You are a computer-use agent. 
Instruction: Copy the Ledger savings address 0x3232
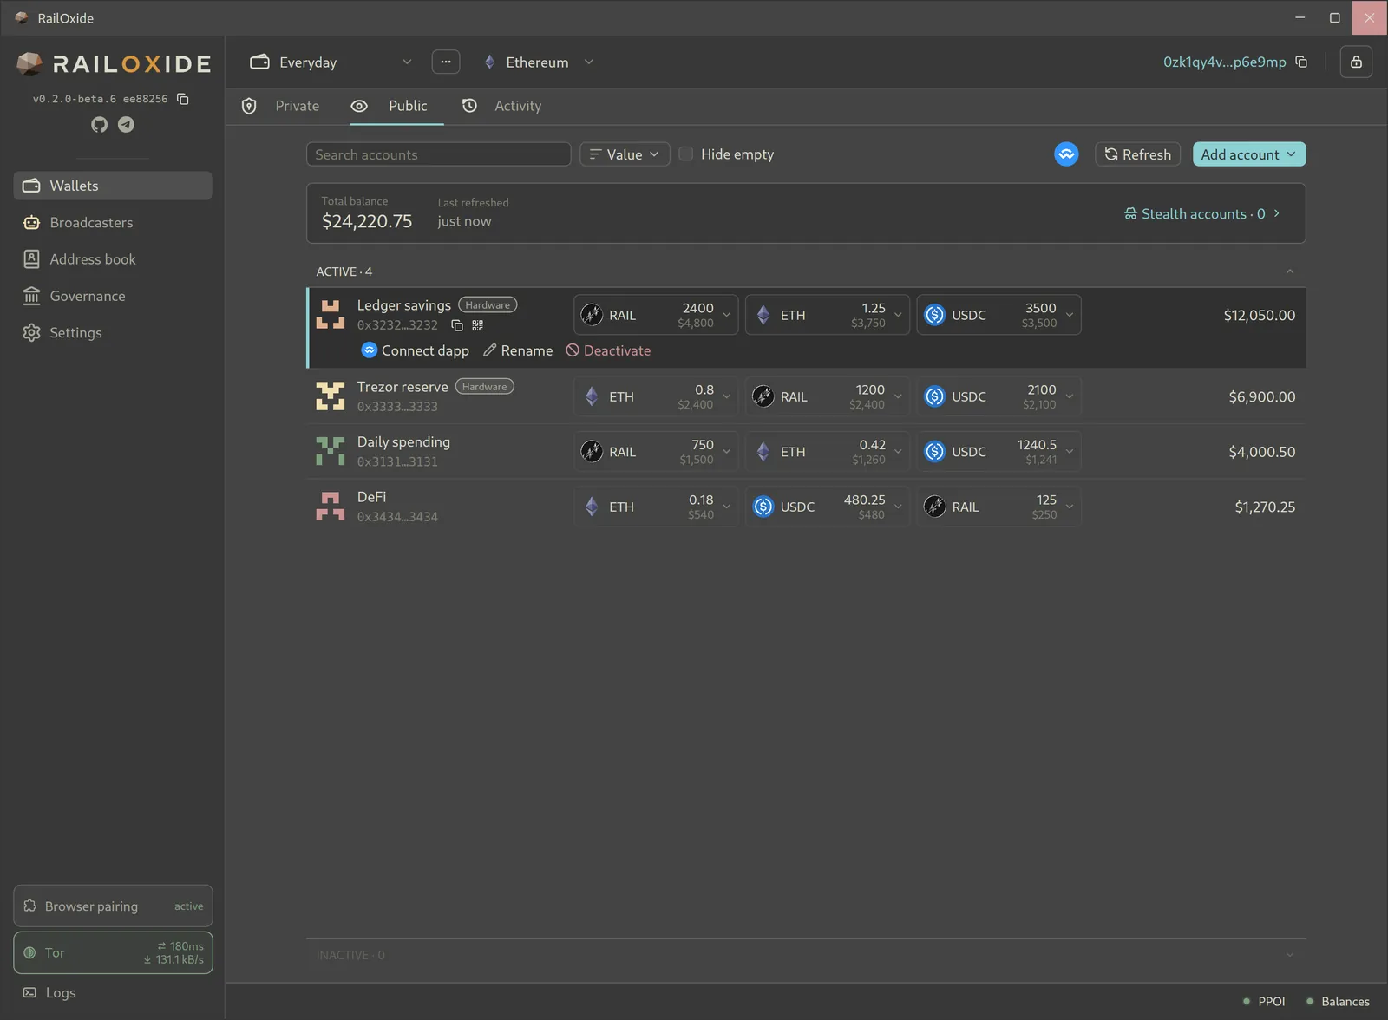click(457, 325)
